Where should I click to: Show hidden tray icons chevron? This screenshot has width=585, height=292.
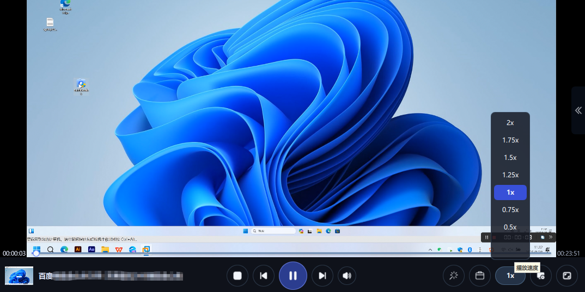(x=430, y=250)
